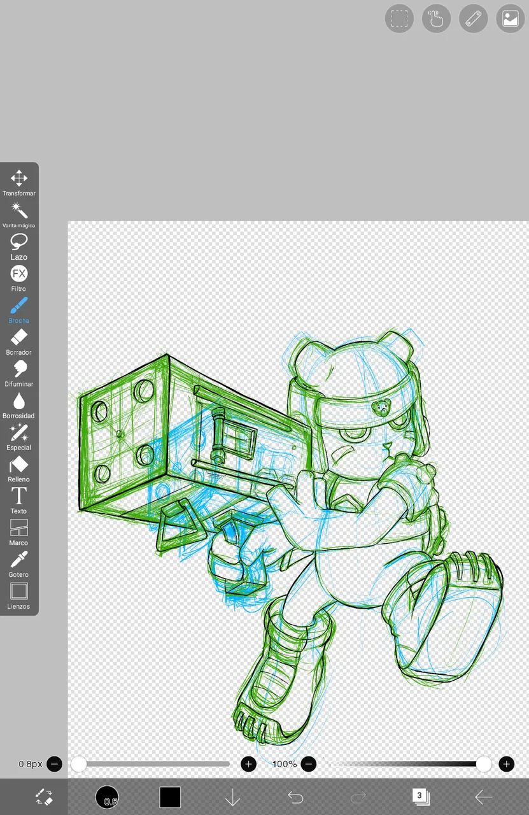Pick the Relleno bucket fill tool
The height and width of the screenshot is (815, 529).
point(19,469)
